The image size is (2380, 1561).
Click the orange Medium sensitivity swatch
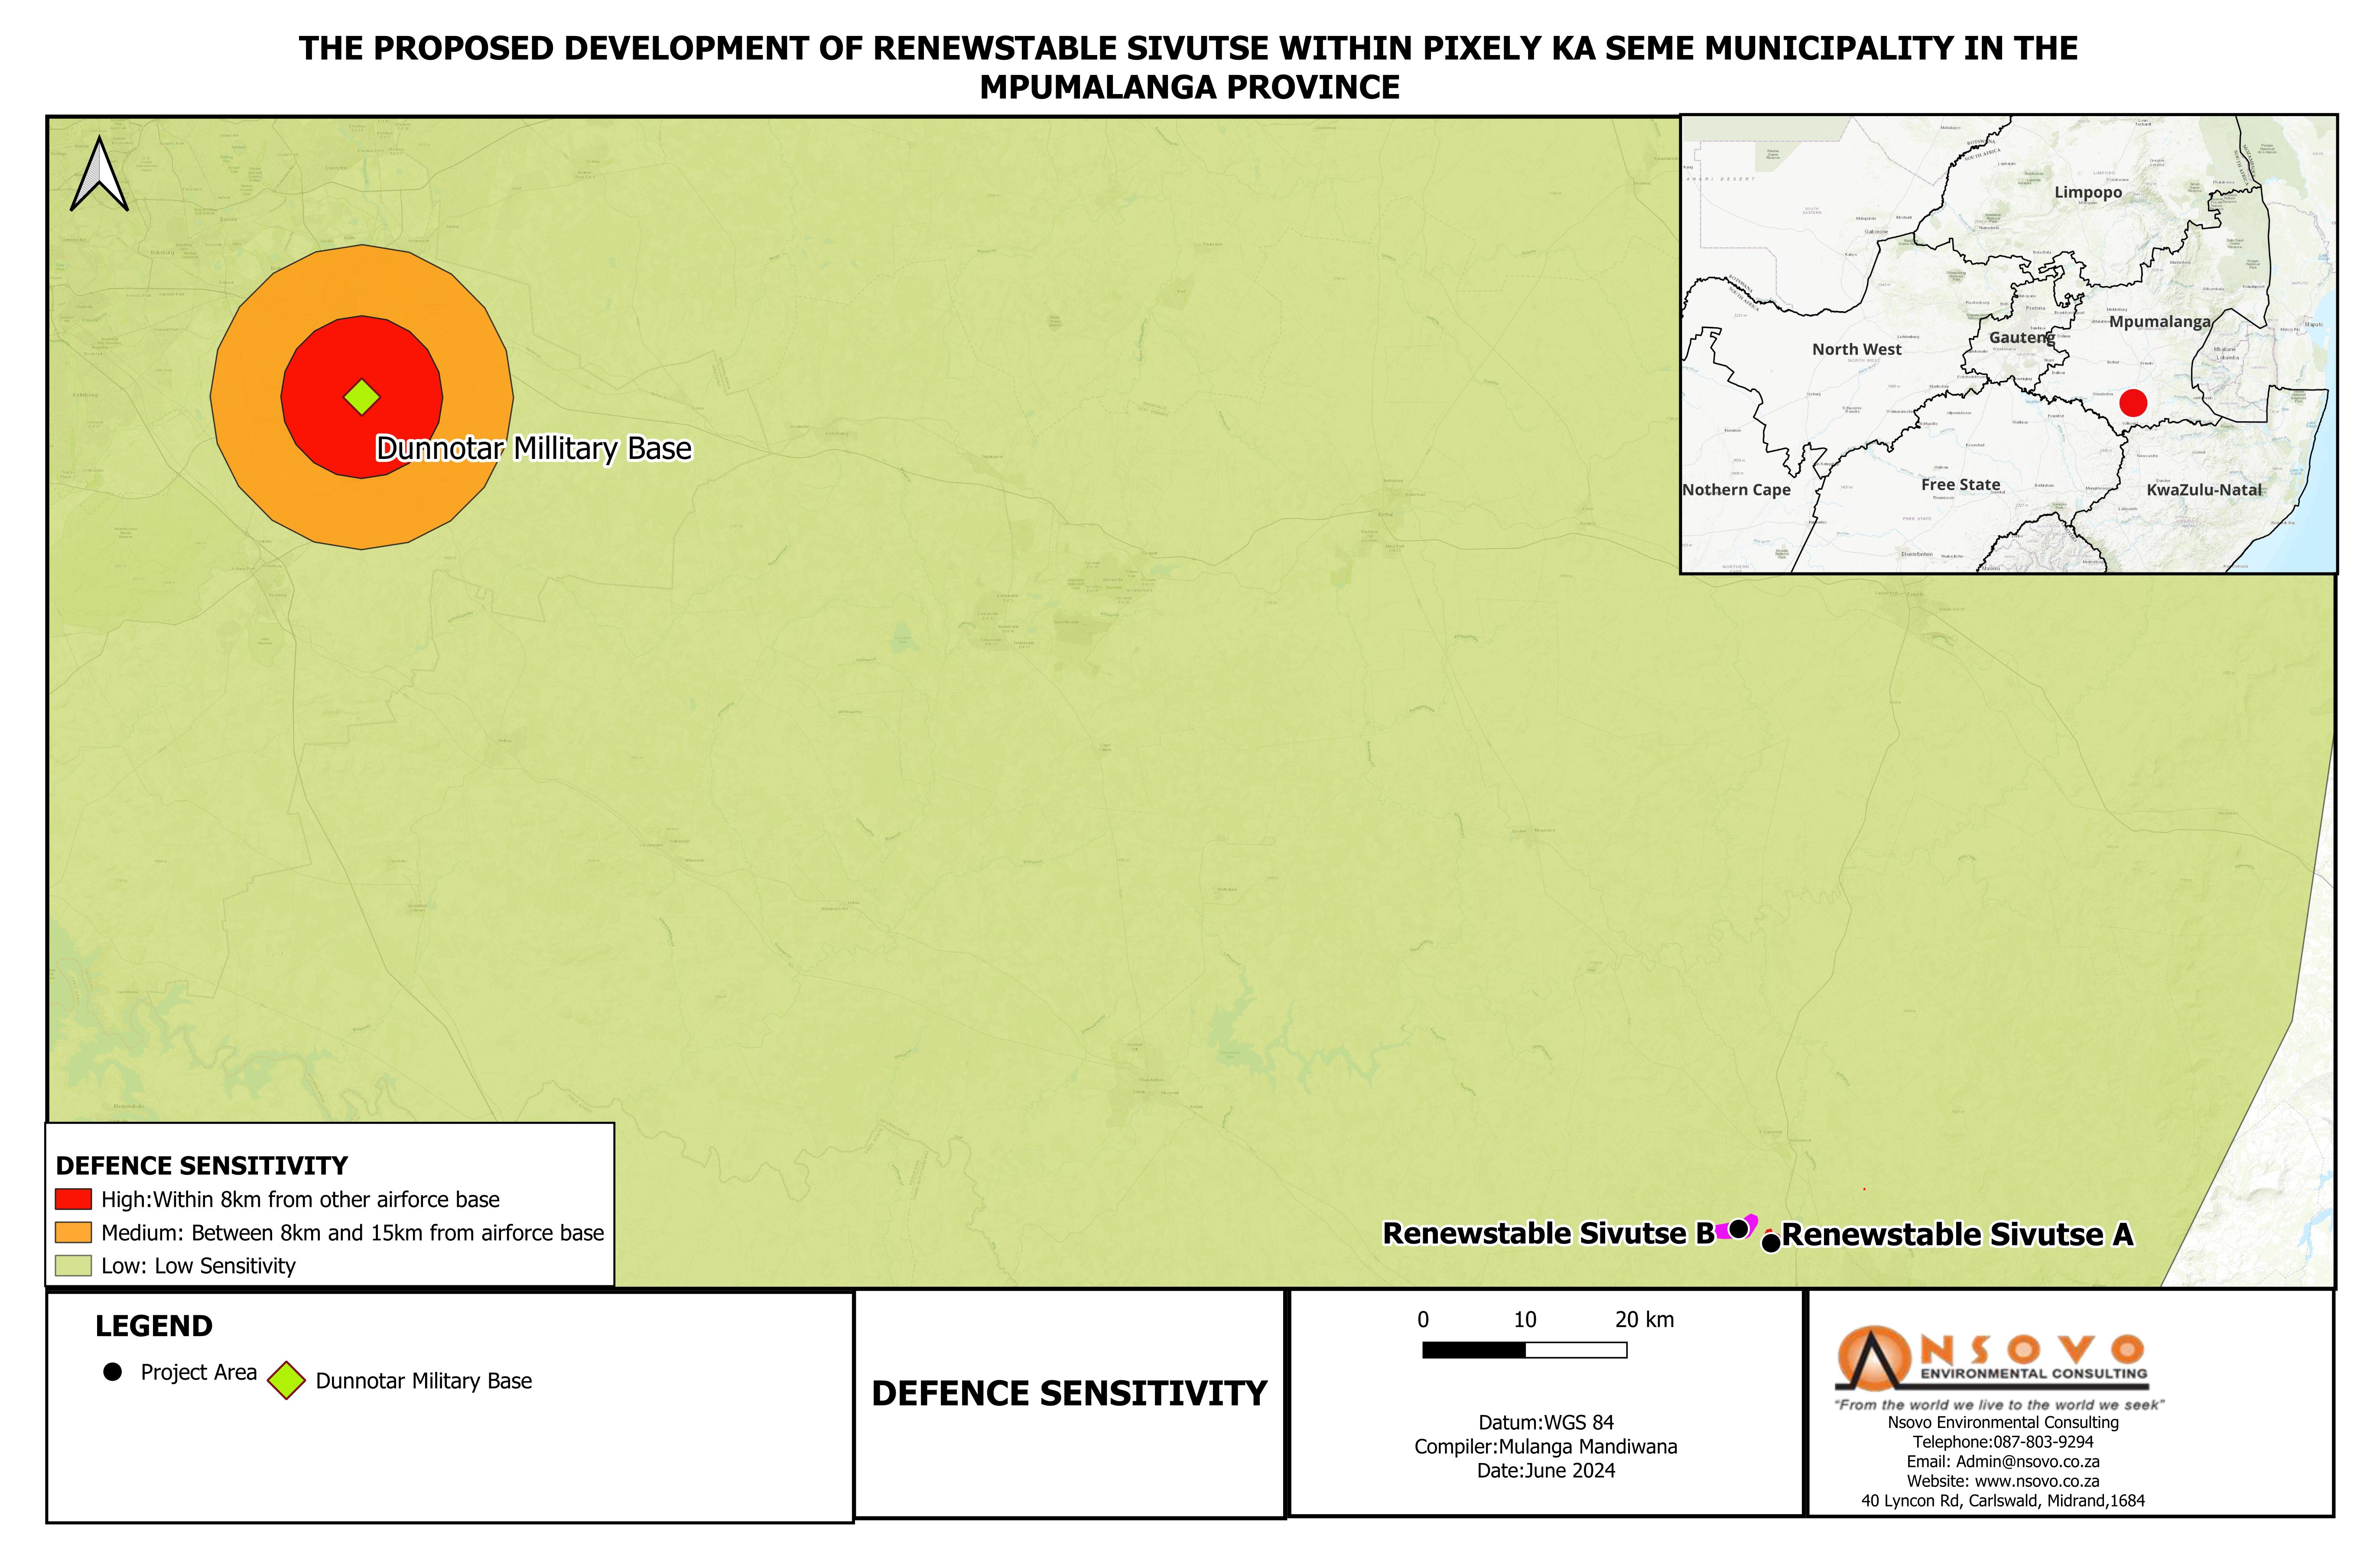click(x=73, y=1232)
